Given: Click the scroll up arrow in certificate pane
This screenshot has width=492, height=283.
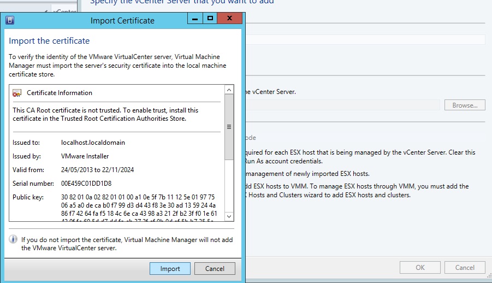Looking at the screenshot, I should coord(229,89).
